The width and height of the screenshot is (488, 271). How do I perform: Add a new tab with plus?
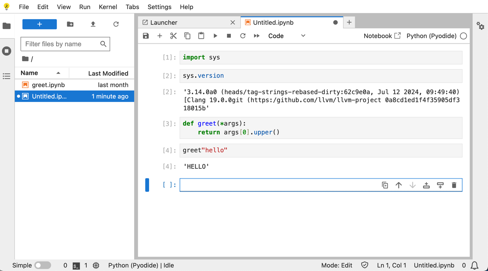(x=349, y=23)
